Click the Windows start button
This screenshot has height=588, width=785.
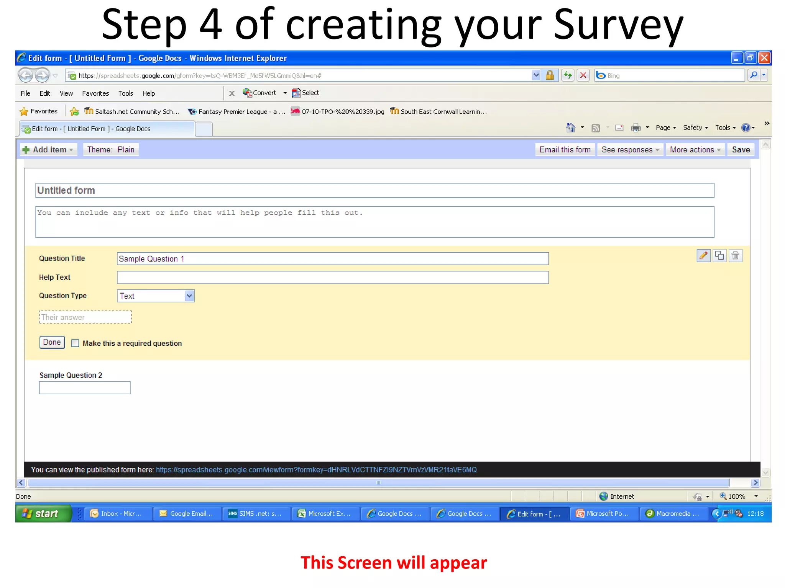(x=43, y=513)
